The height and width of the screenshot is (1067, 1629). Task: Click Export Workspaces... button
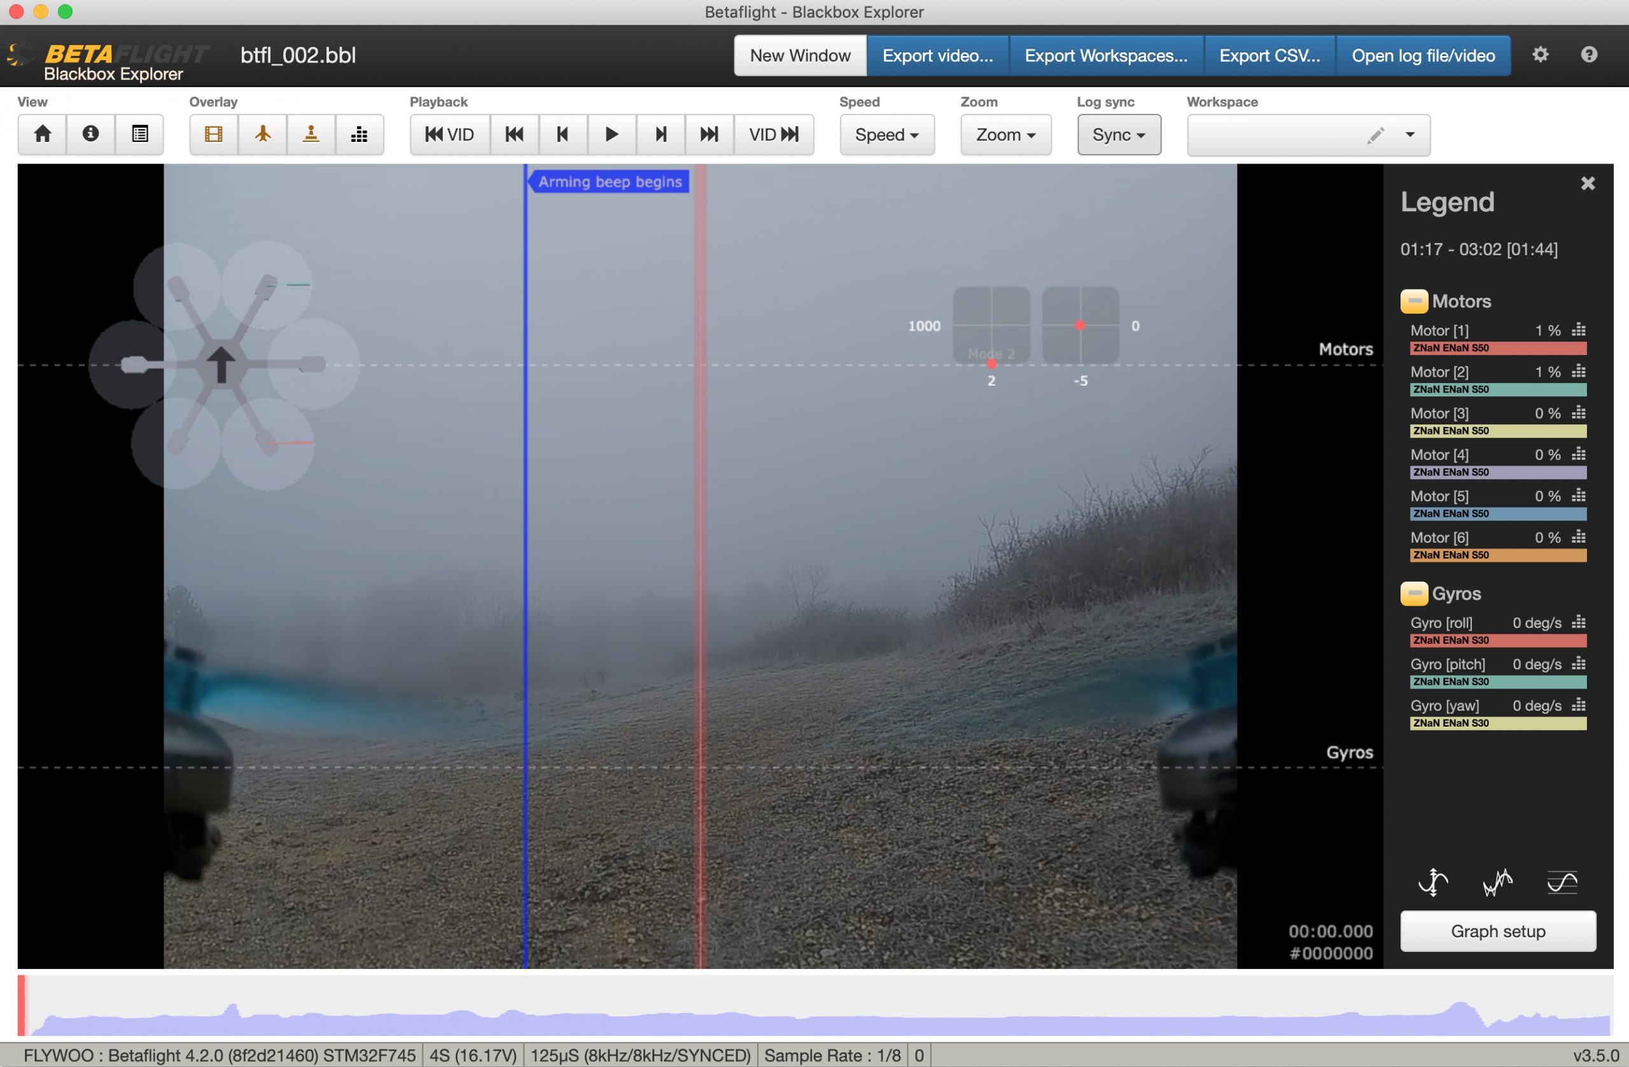coord(1106,55)
